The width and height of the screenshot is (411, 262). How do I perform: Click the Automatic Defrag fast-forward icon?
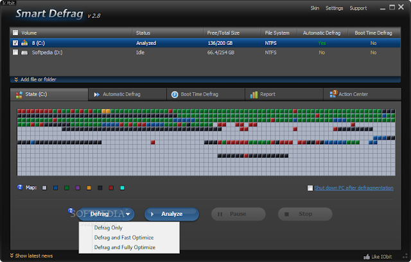point(97,94)
